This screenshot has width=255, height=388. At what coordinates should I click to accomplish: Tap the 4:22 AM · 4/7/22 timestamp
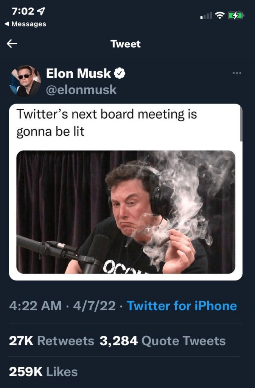point(62,306)
